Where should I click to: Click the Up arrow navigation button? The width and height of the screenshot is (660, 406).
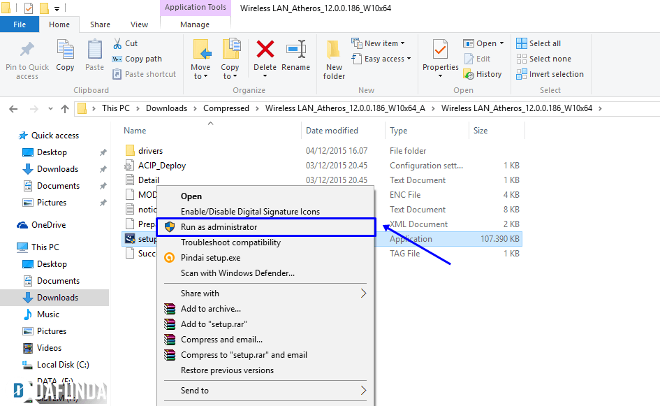pyautogui.click(x=65, y=108)
